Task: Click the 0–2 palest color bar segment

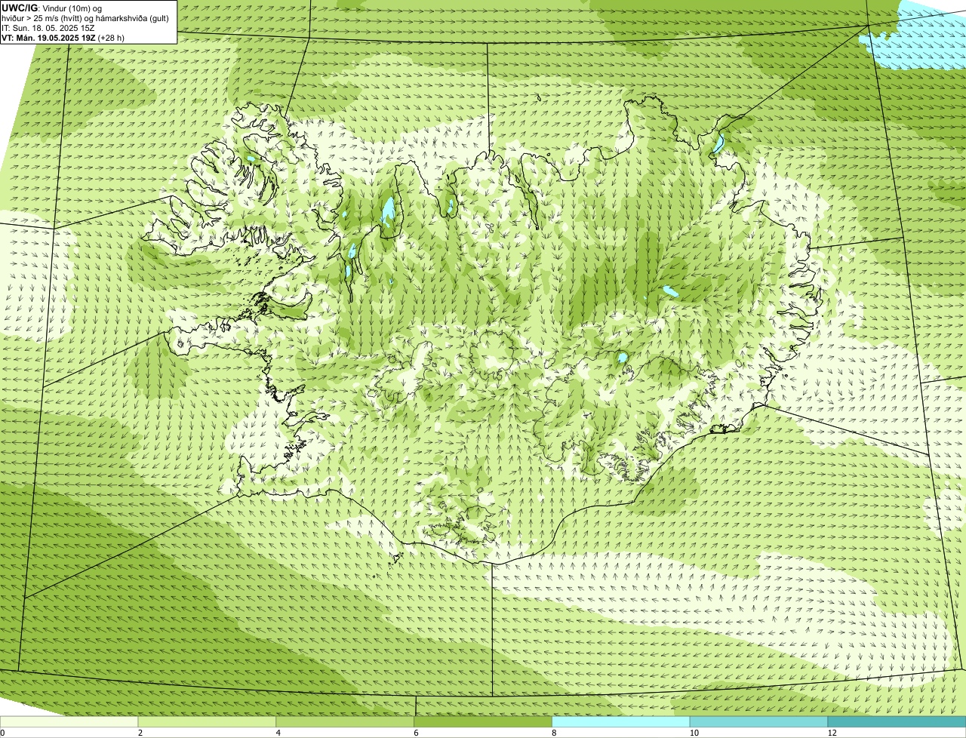Action: tap(69, 722)
